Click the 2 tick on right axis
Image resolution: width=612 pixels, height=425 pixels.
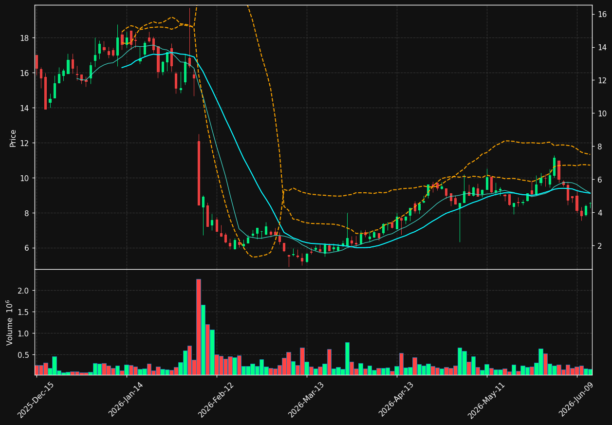tap(599, 246)
